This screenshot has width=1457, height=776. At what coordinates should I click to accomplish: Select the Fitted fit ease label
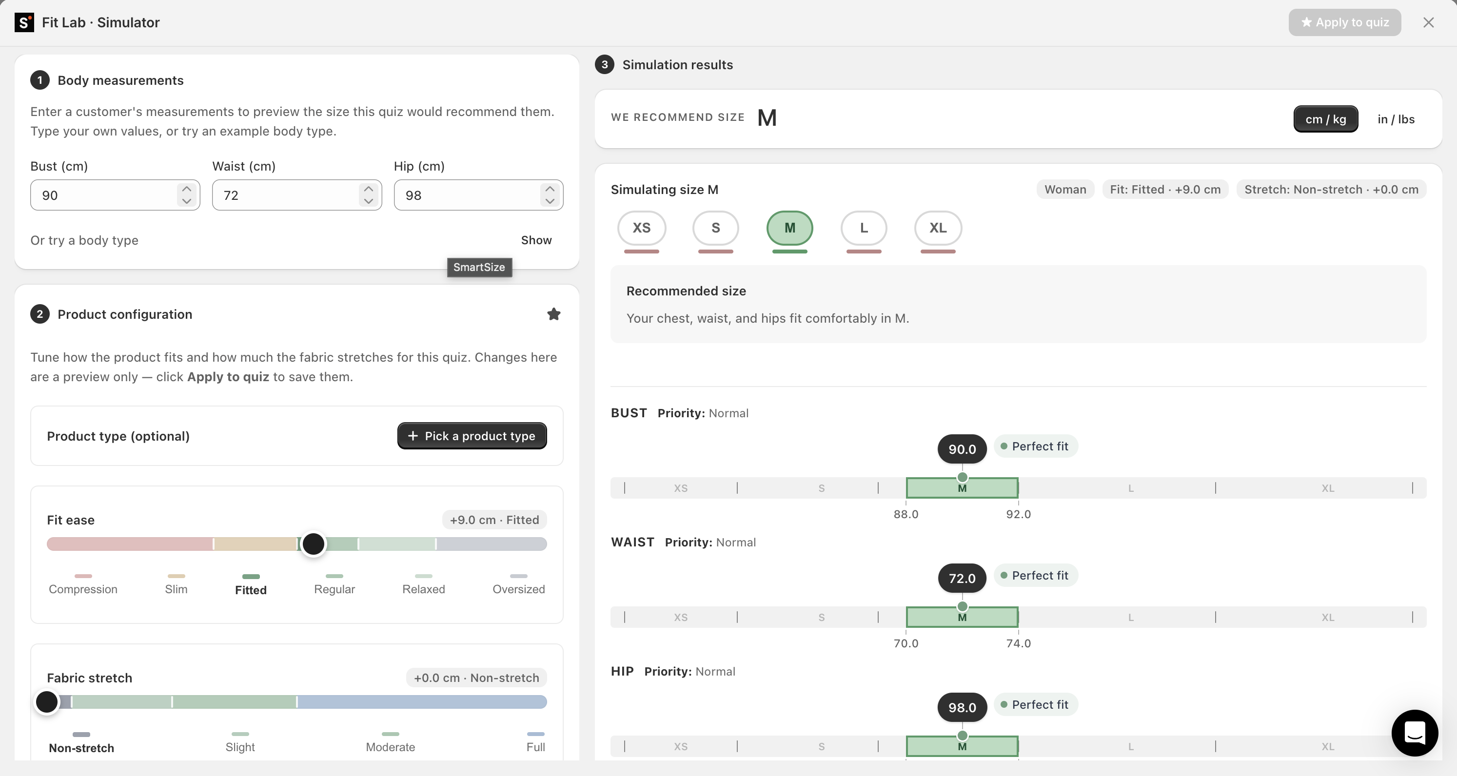251,590
